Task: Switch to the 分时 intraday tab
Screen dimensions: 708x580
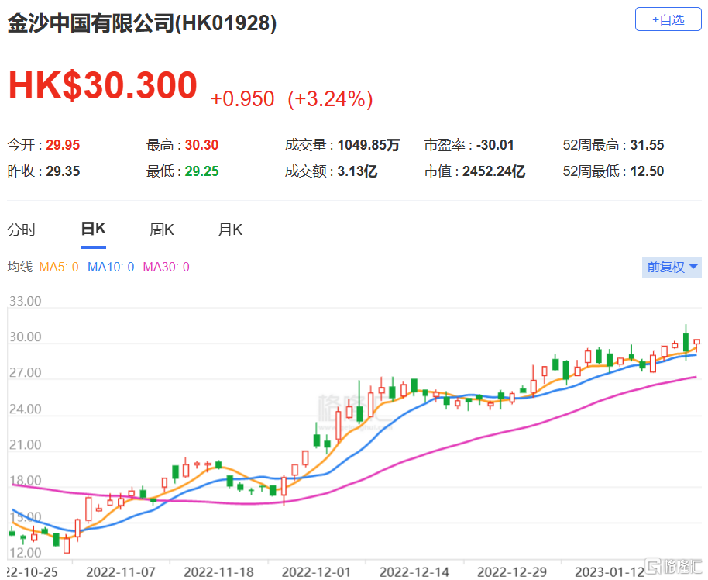Action: pos(22,230)
